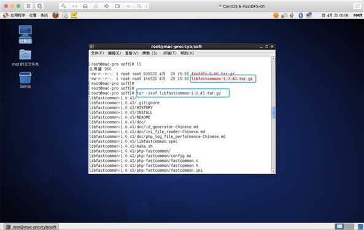Click the php_log_file_performance-Chinese.md line
The width and height of the screenshot is (364, 230).
tap(157, 137)
